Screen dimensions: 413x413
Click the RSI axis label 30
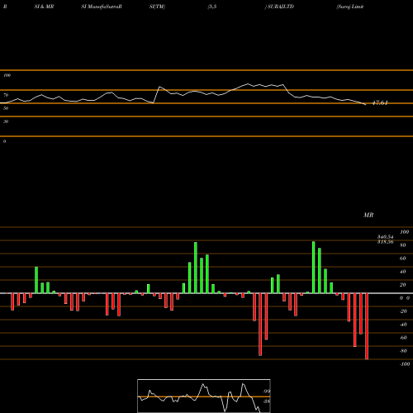[6, 121]
